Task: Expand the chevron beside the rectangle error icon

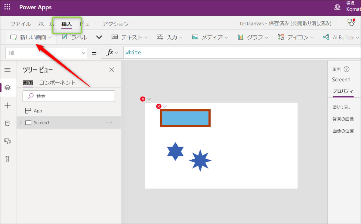Action: coord(165,106)
